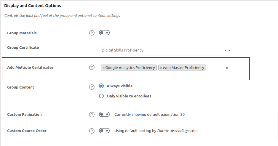Turn on Custom Pagination switch
Viewport: 278px width, 146px height.
pos(104,114)
